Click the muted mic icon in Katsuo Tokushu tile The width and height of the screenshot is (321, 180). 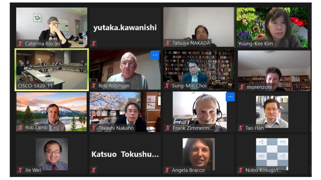click(x=93, y=170)
